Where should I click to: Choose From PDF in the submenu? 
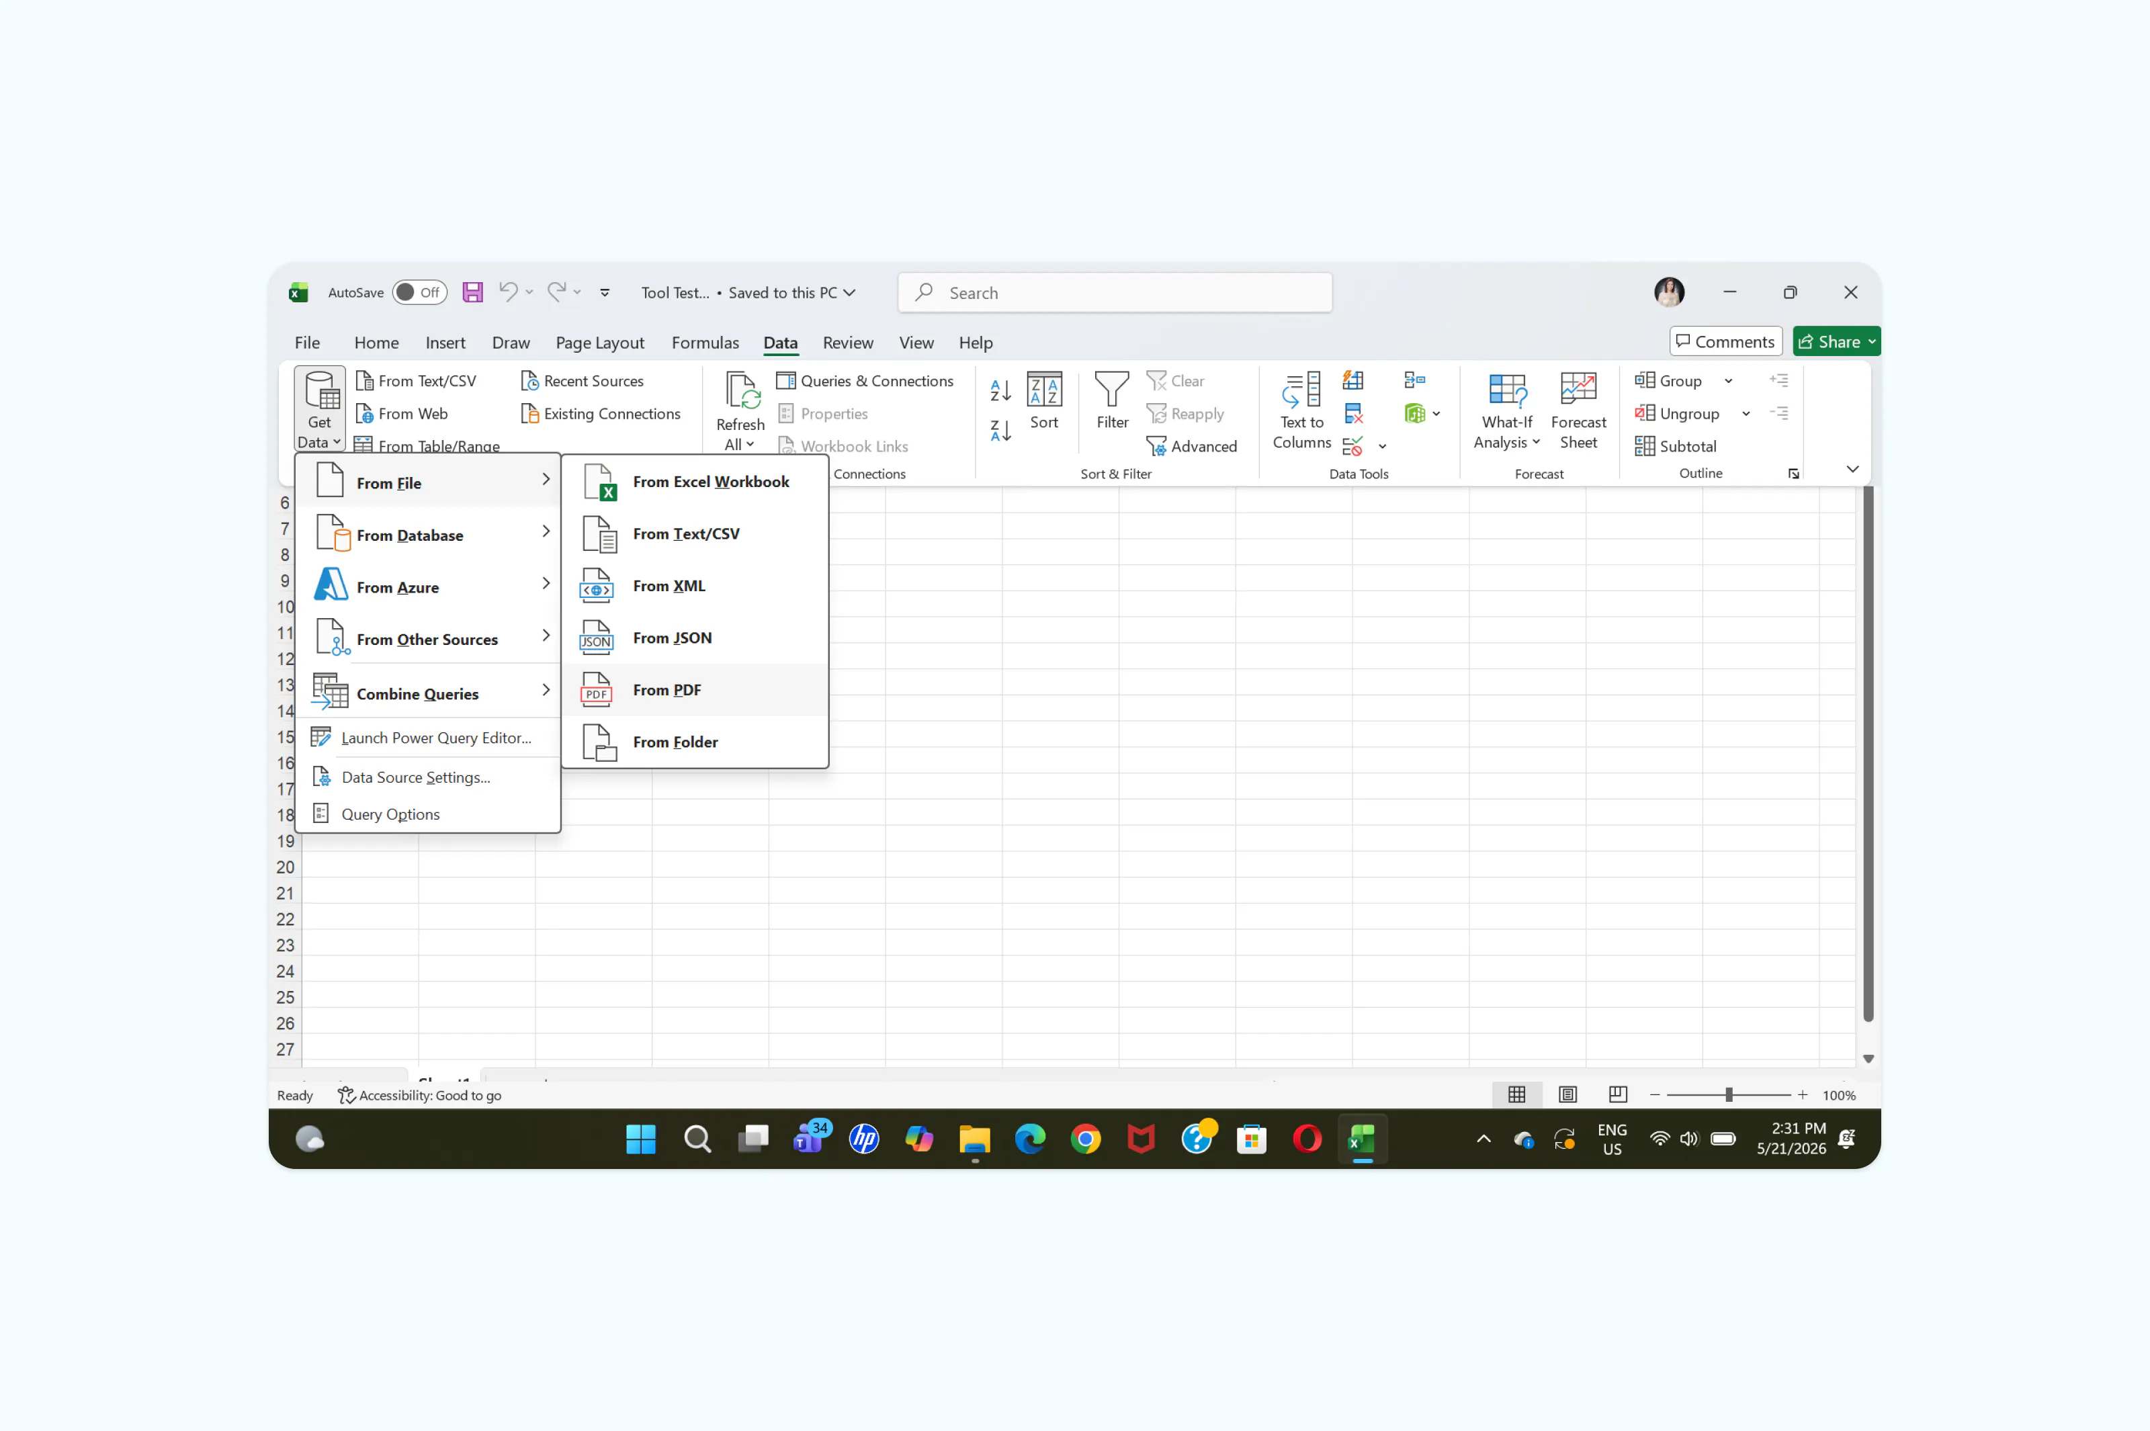pos(695,690)
